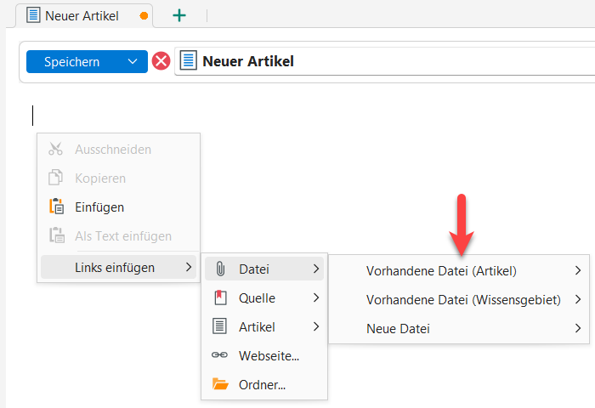Image resolution: width=595 pixels, height=408 pixels.
Task: Expand Vorhandene Datei (Artikel) submenu arrow
Action: pyautogui.click(x=578, y=271)
